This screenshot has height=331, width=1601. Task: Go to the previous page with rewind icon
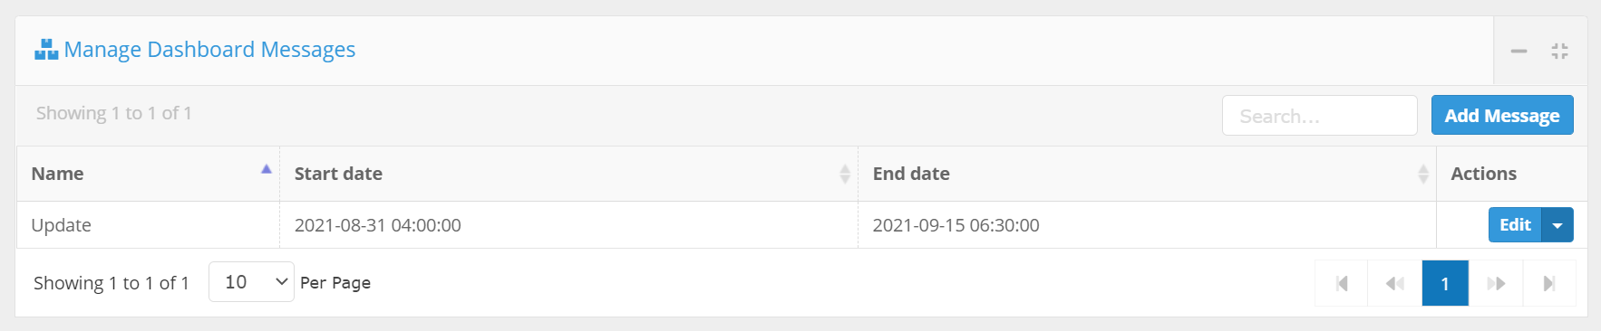[x=1394, y=284]
